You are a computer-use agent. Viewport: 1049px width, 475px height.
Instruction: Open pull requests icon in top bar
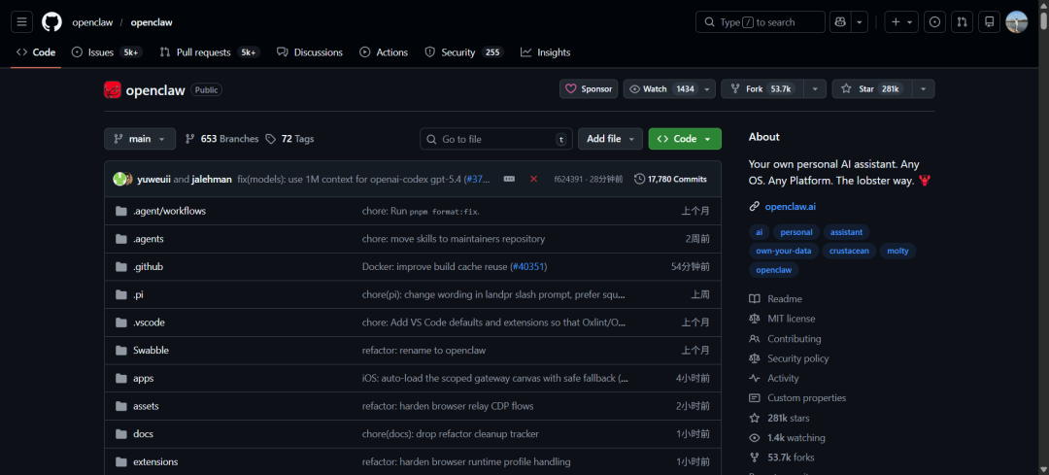point(962,21)
